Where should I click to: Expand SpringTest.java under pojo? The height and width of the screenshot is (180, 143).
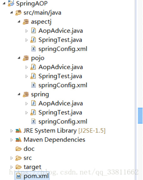click(26, 76)
